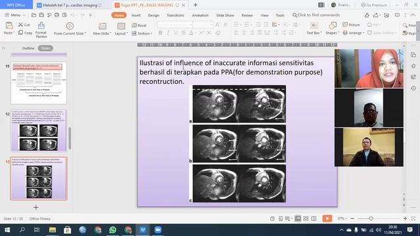
Task: Click the Find magnifier icon
Action: [405, 25]
